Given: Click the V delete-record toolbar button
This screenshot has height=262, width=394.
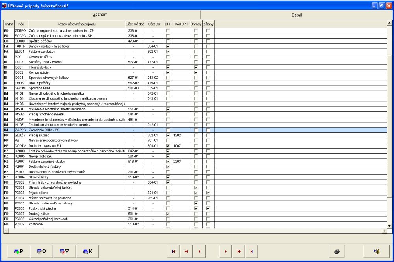Looking at the screenshot, I should (65, 251).
